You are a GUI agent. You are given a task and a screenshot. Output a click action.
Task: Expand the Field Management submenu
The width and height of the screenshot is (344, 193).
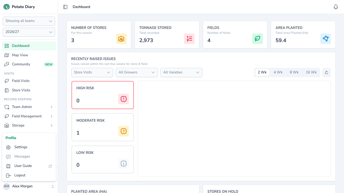point(29,116)
